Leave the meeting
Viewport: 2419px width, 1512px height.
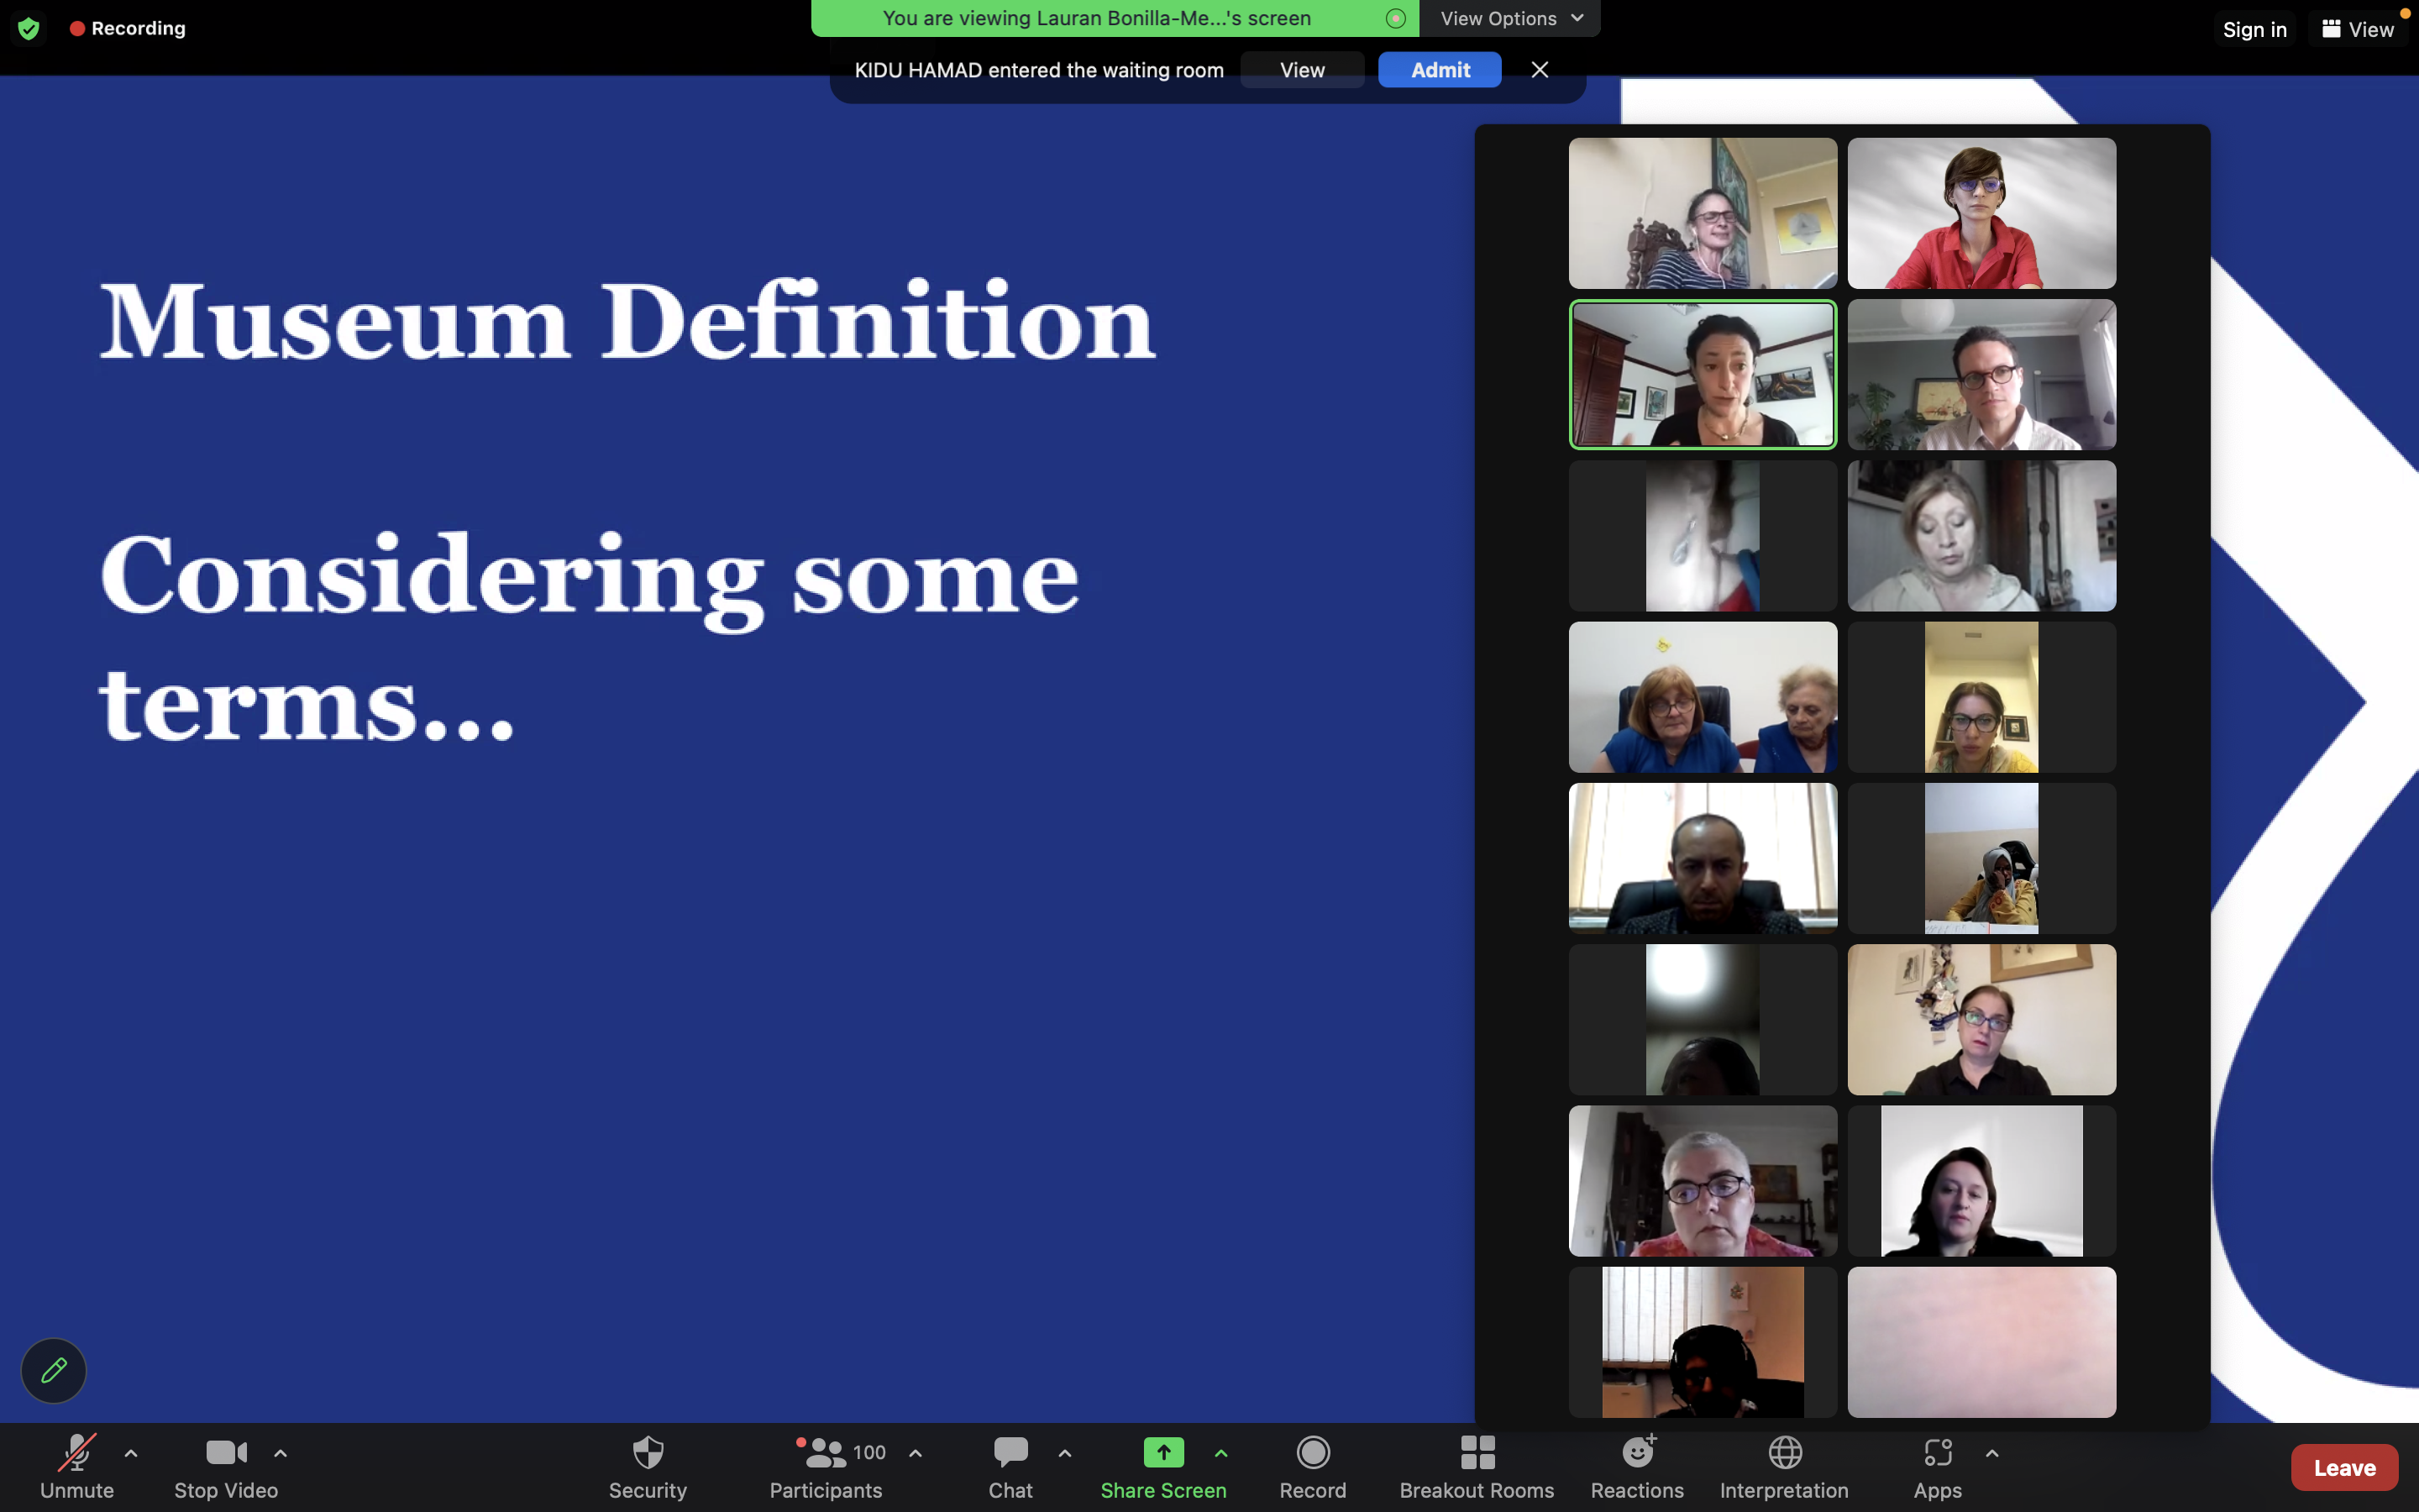coord(2343,1467)
